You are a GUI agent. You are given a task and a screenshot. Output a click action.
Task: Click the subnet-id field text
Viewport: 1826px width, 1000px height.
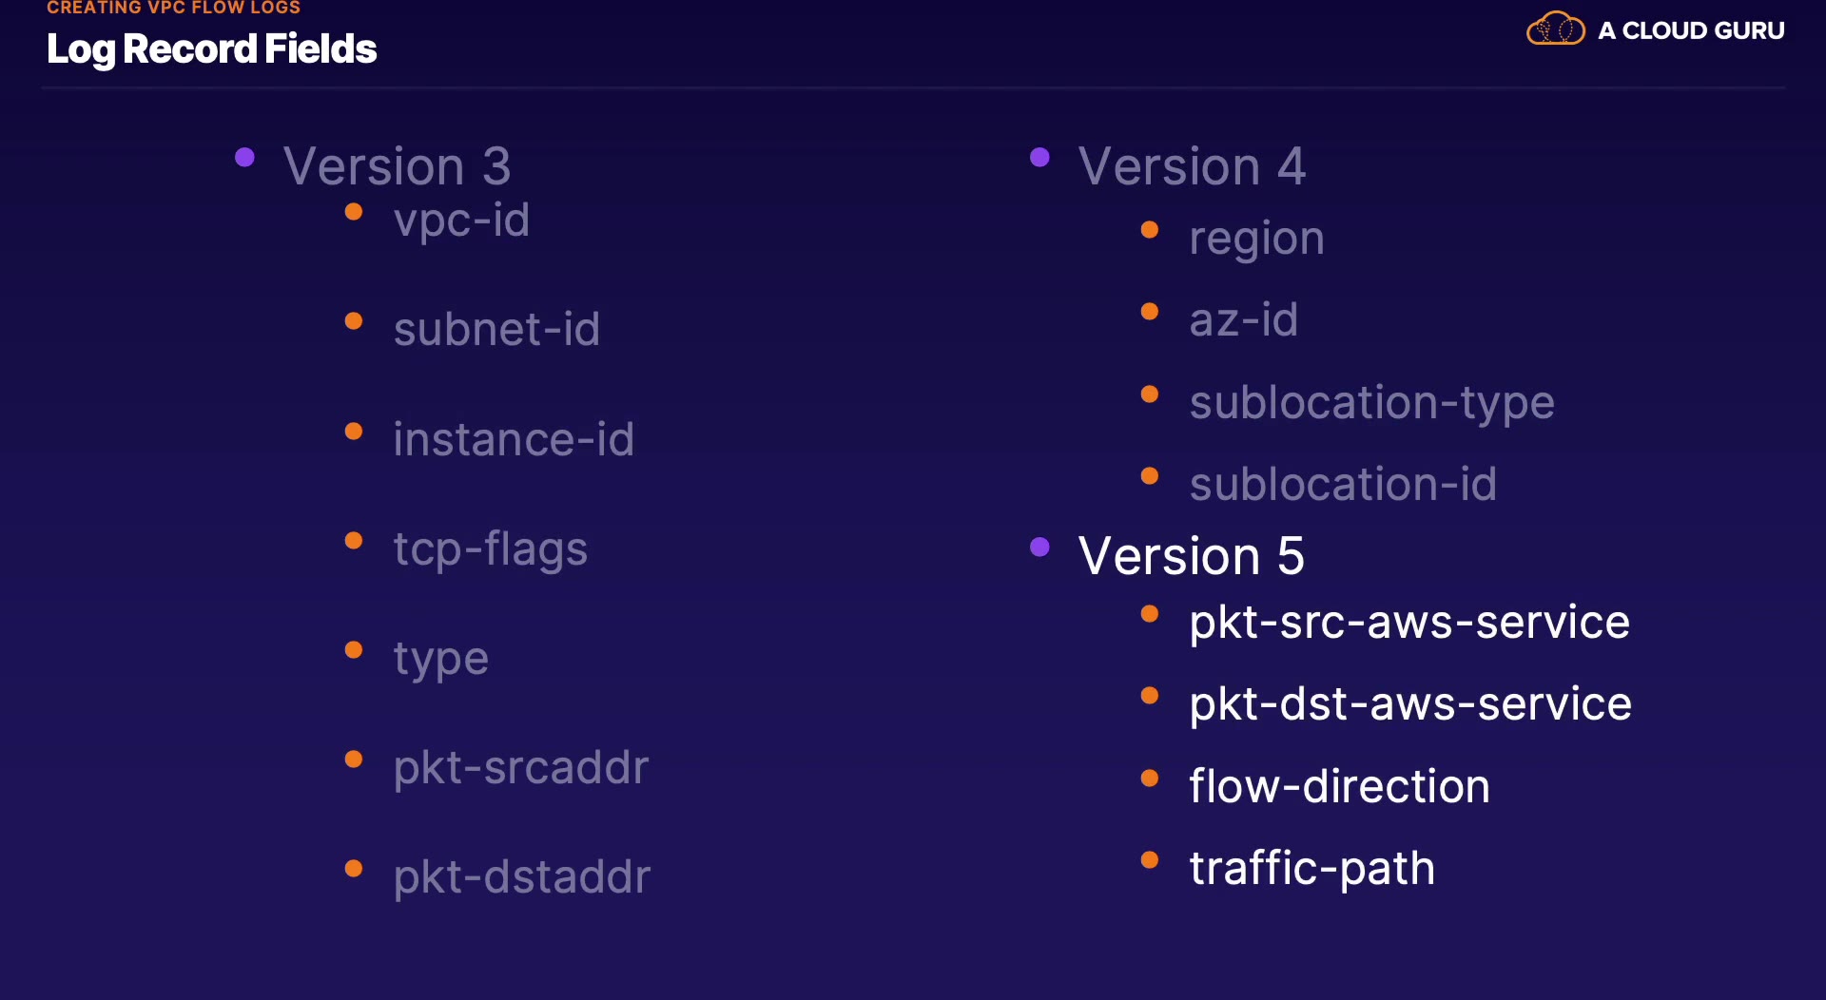pos(496,330)
